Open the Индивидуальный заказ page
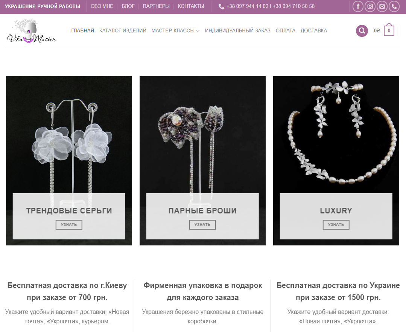 click(238, 30)
